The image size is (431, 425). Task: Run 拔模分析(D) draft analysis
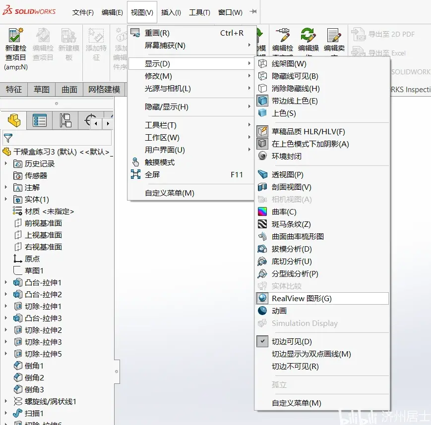coord(322,249)
